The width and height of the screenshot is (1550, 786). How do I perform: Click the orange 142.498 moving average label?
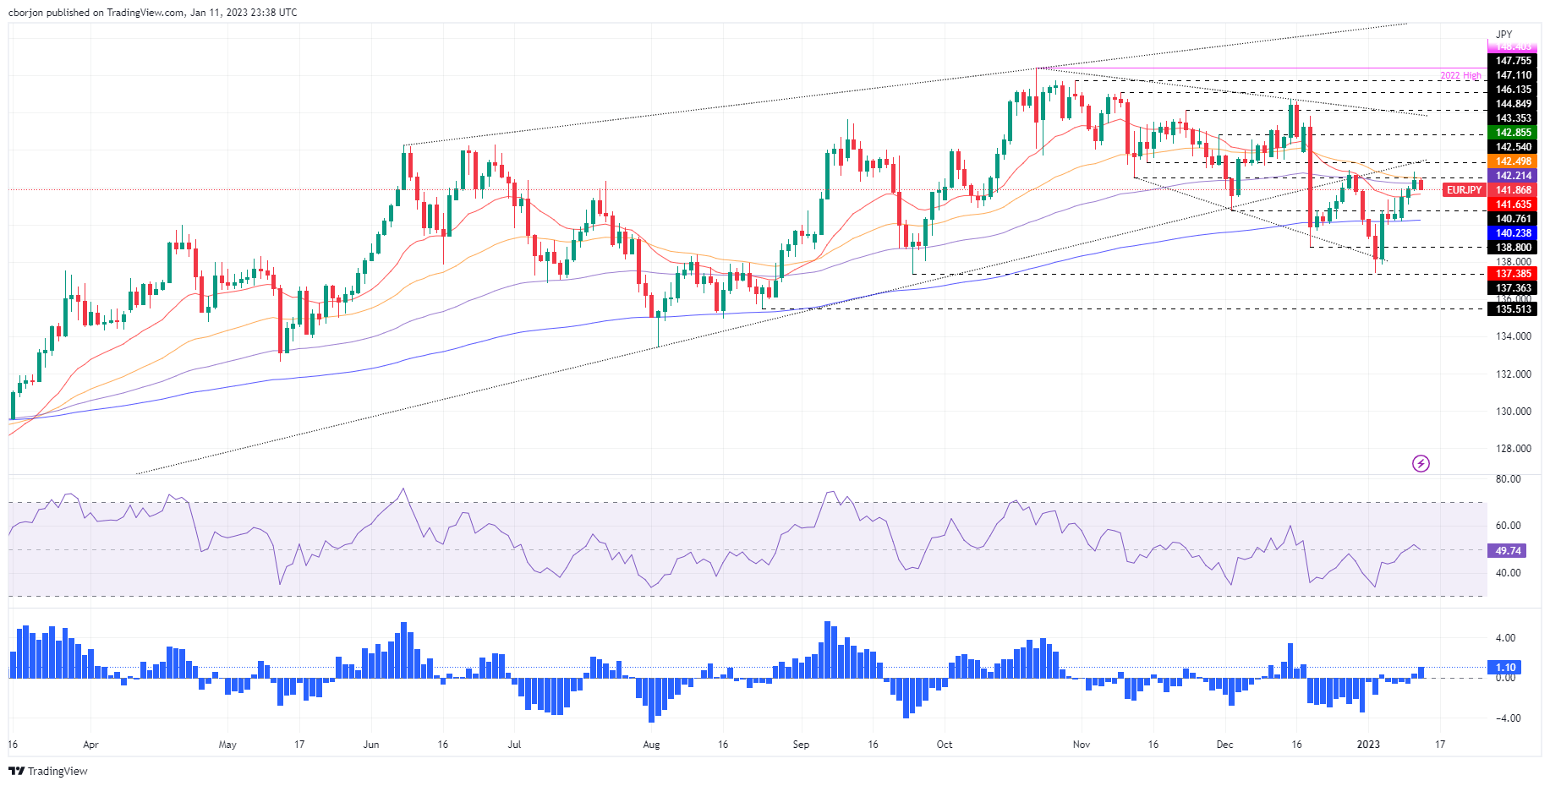pos(1513,161)
